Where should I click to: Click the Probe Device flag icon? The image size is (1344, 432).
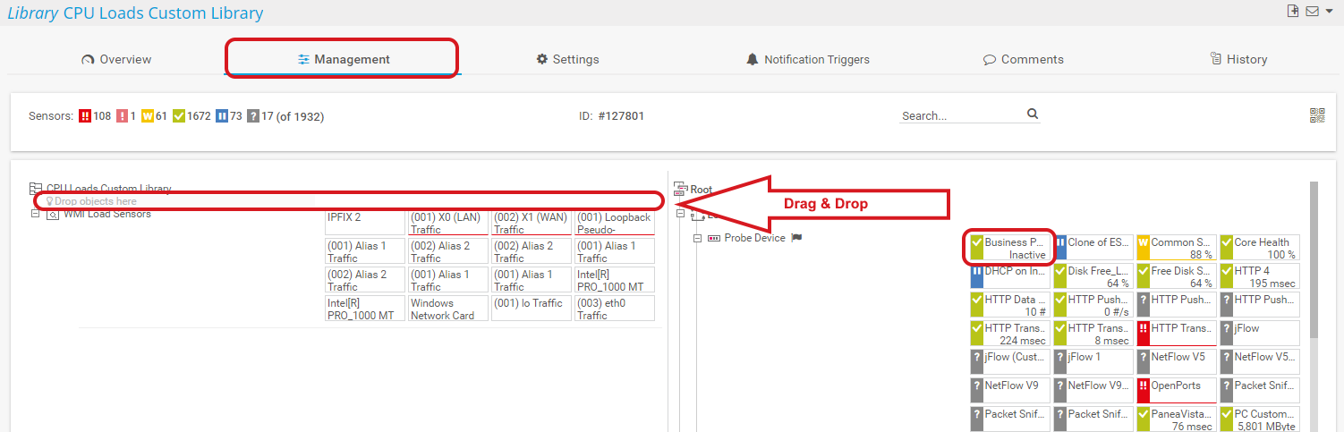point(795,238)
